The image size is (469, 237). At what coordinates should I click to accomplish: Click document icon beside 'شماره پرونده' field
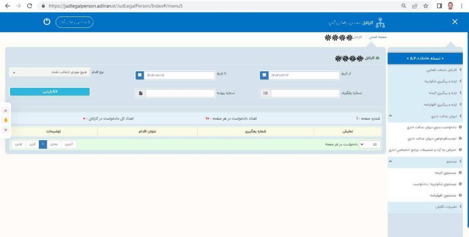pyautogui.click(x=140, y=93)
